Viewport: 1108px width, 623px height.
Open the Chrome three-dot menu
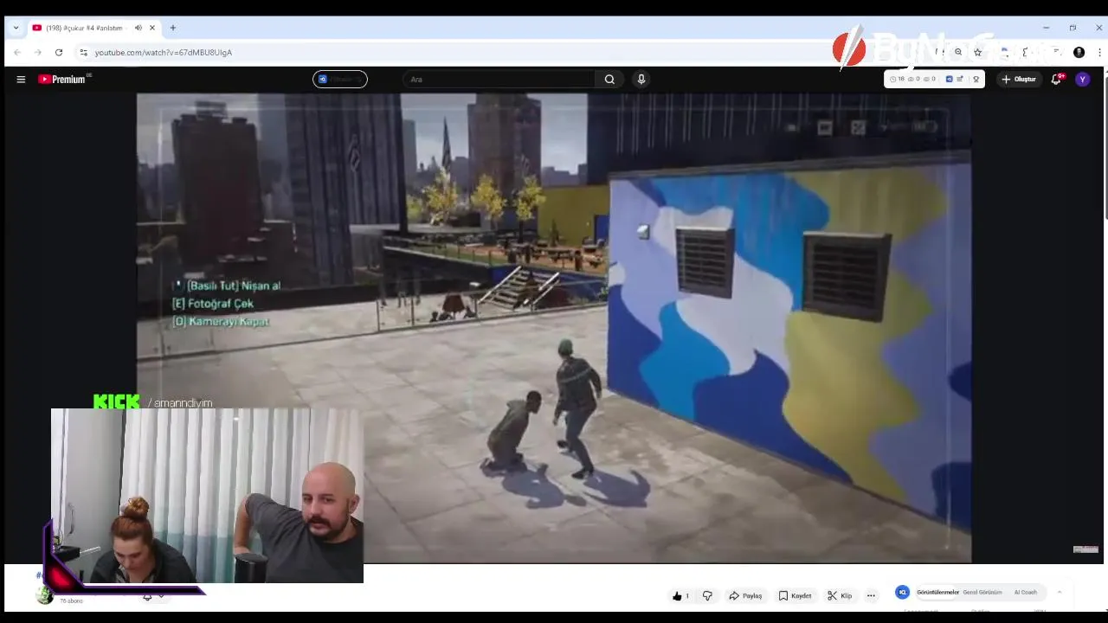(1099, 52)
